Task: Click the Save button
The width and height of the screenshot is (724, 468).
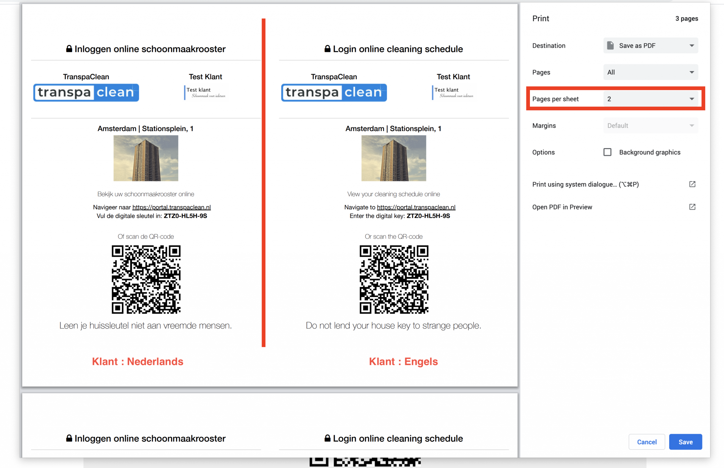Action: click(x=685, y=441)
